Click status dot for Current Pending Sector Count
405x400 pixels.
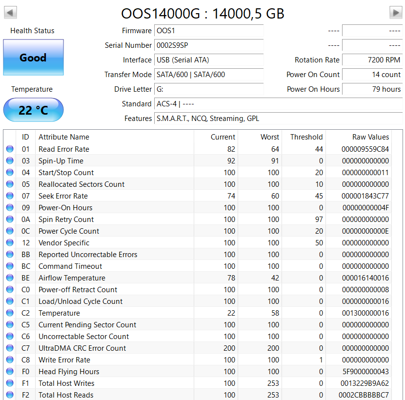pyautogui.click(x=10, y=324)
